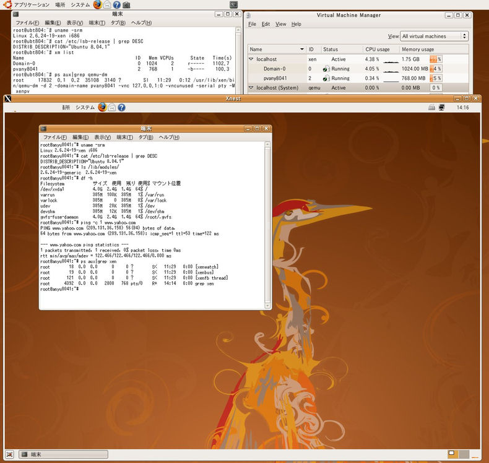This screenshot has height=463, width=489.
Task: Click the terminal prompt line root@anyu8041 at bottom
Action: point(59,289)
